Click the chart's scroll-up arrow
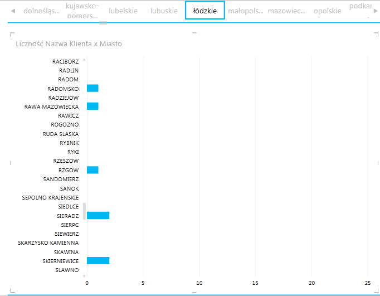This screenshot has width=380, height=296. click(84, 59)
